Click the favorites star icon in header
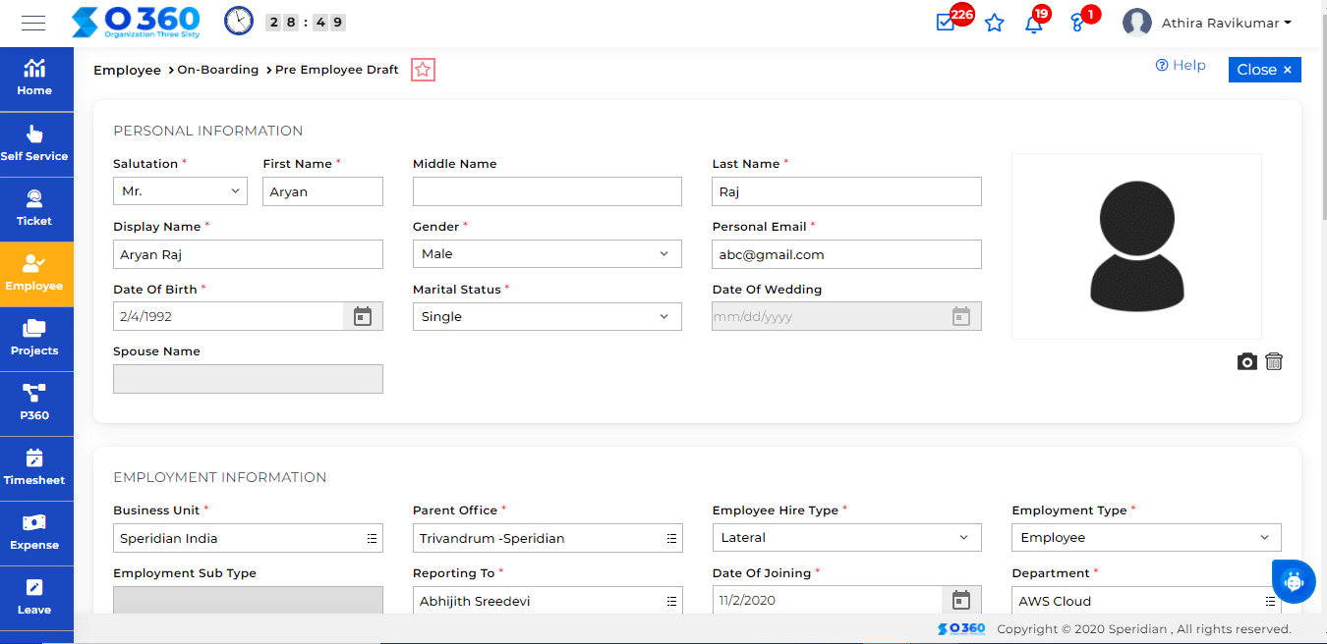 click(994, 23)
